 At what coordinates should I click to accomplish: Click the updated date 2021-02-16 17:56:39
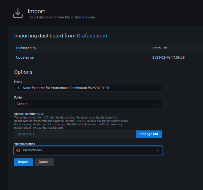pyautogui.click(x=168, y=57)
